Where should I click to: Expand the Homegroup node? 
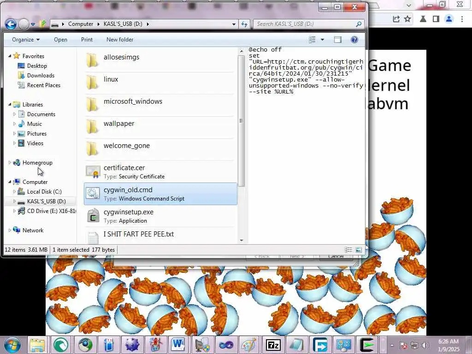[x=10, y=163]
